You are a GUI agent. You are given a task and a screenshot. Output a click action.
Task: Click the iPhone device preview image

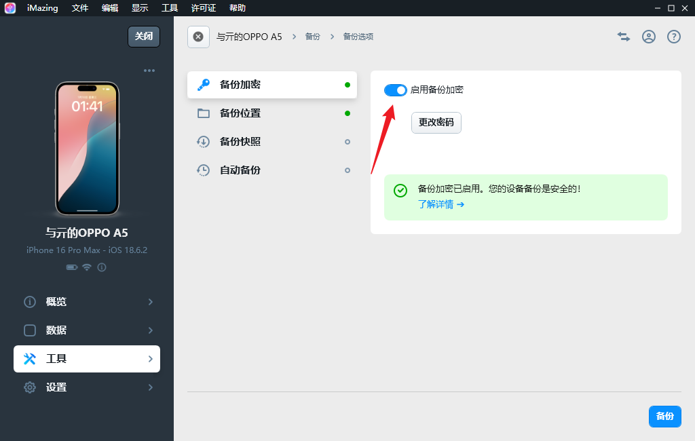88,149
